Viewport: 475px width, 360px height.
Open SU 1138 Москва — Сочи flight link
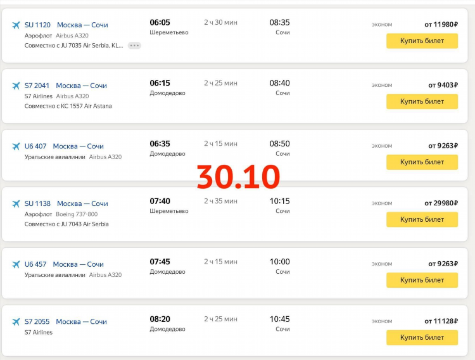[x=66, y=203]
